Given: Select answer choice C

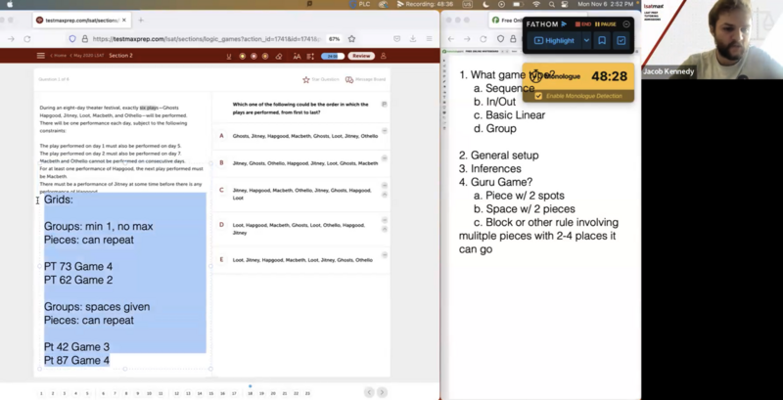Looking at the screenshot, I should 221,190.
